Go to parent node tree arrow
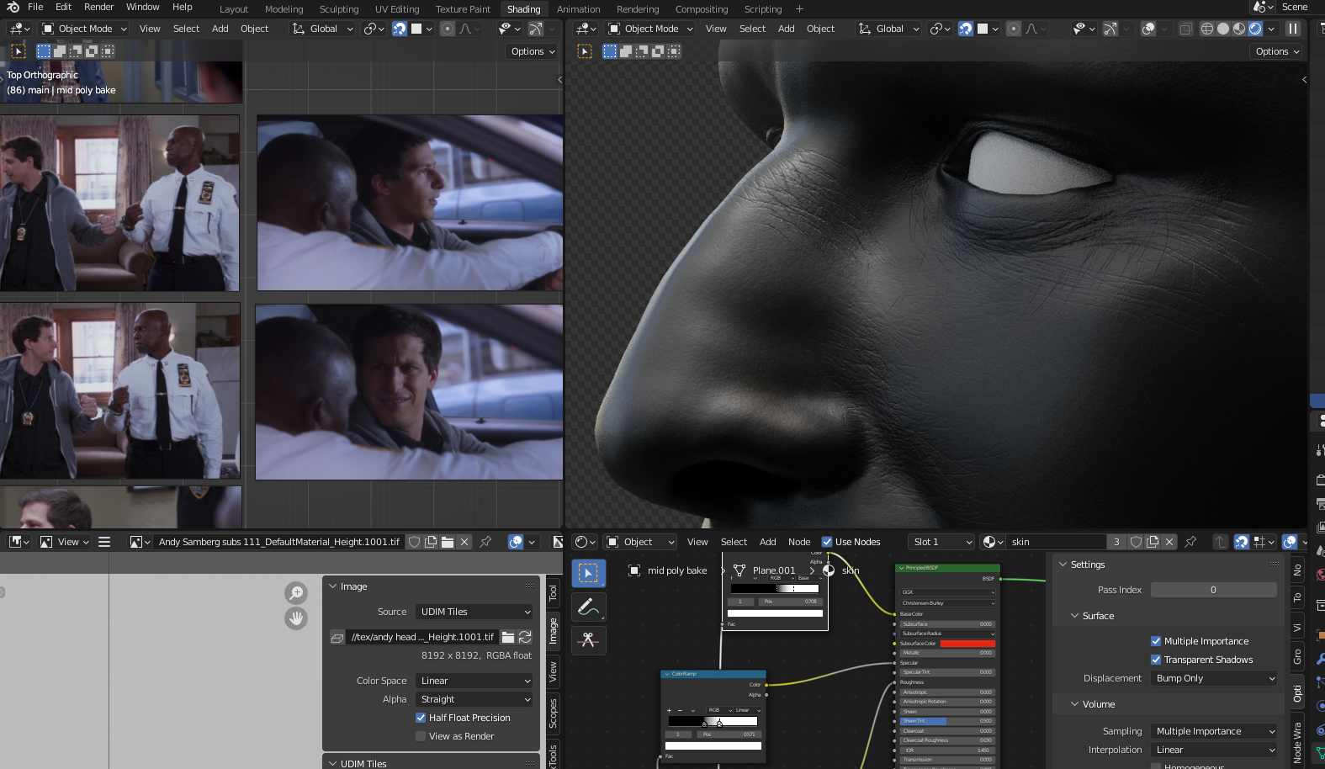 [x=1221, y=542]
